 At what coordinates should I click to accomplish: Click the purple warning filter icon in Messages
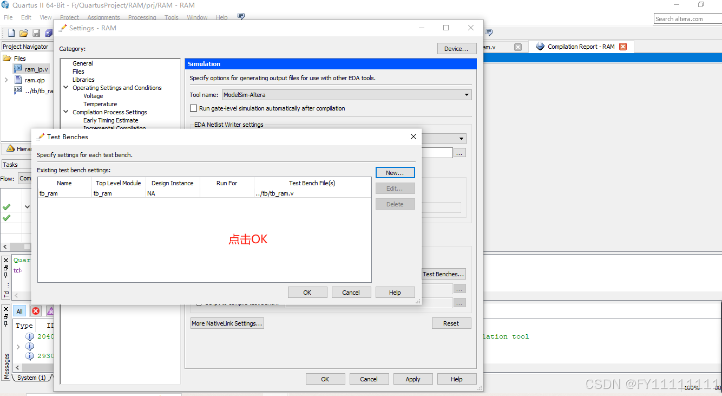point(50,311)
